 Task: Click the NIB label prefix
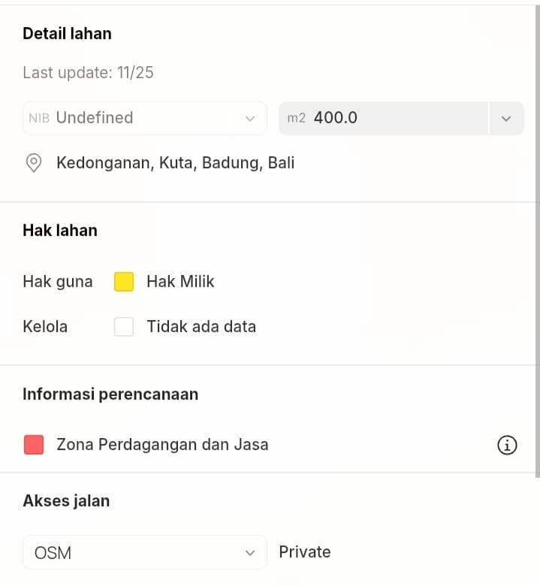(x=39, y=118)
